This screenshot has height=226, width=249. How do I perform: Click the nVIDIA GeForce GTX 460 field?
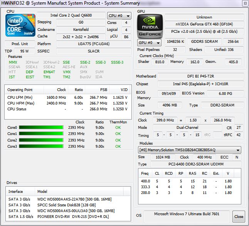point(204,24)
